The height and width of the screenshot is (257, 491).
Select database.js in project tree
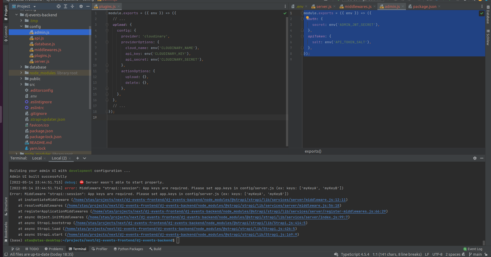[x=44, y=44]
